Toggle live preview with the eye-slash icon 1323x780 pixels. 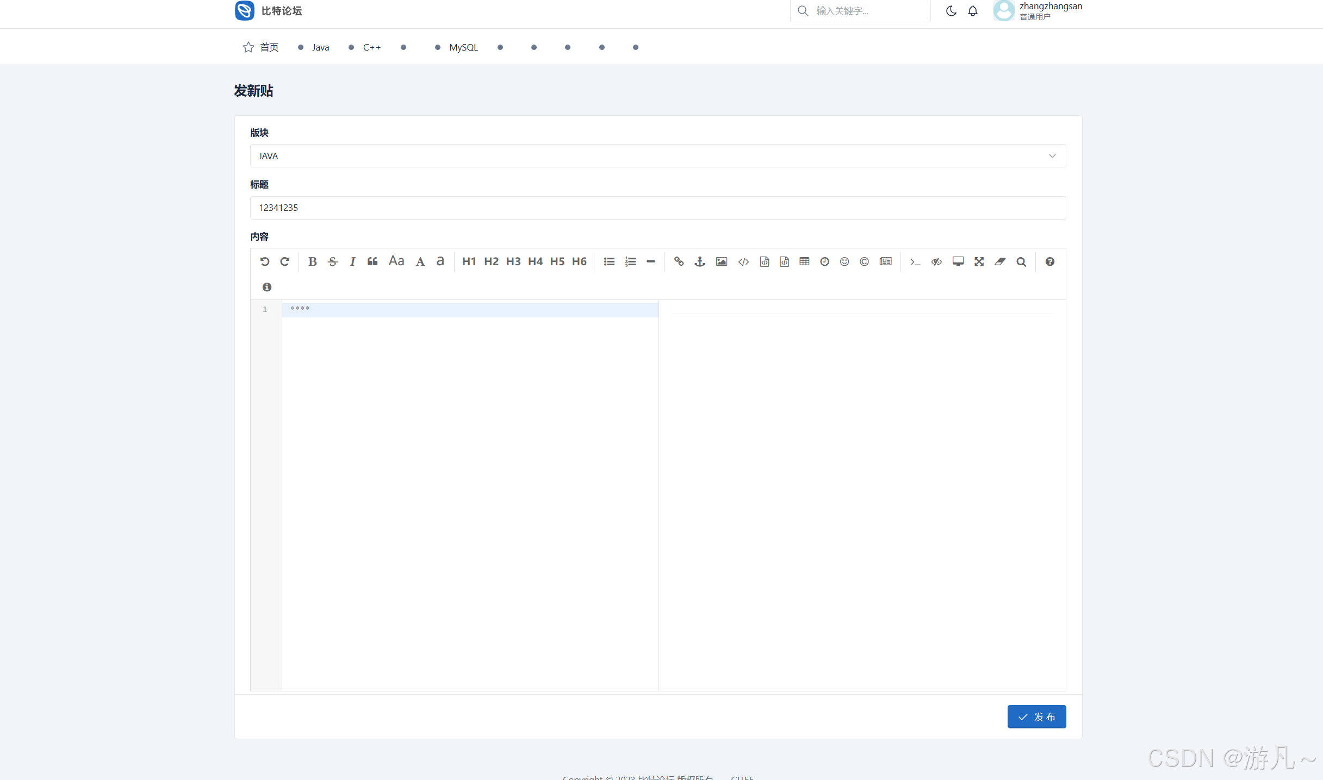936,261
